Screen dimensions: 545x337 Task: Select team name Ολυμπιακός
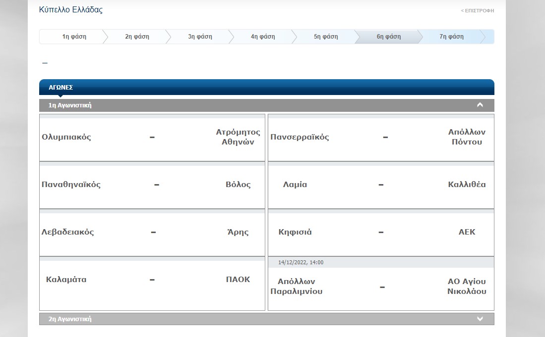pyautogui.click(x=66, y=137)
